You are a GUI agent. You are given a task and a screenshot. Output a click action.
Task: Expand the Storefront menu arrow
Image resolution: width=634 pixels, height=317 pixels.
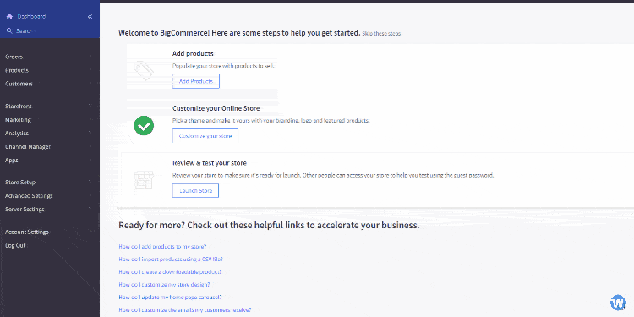click(90, 106)
